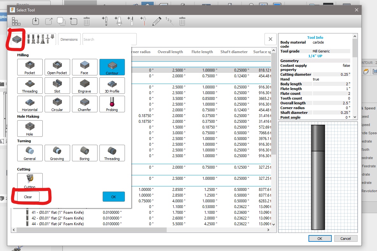Click inside the tool Search field
This screenshot has height=251, width=377.
109,39
